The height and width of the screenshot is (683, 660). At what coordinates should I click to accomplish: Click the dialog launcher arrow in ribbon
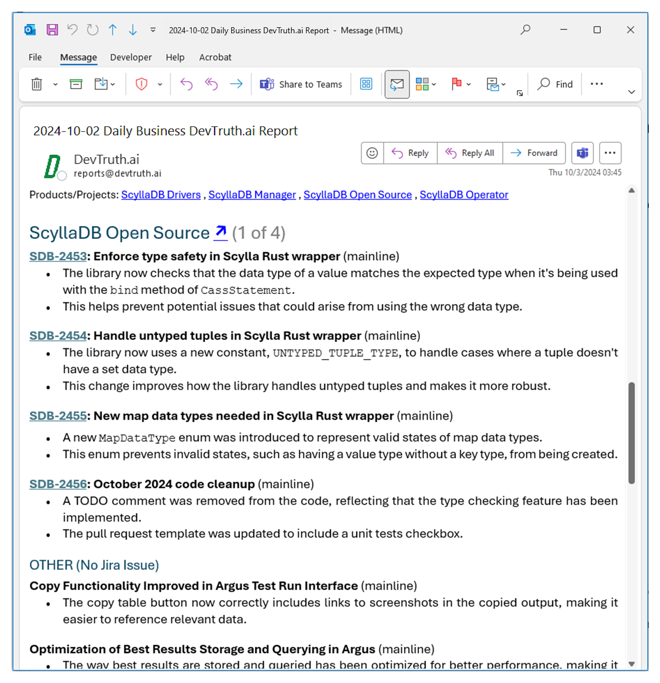(519, 93)
